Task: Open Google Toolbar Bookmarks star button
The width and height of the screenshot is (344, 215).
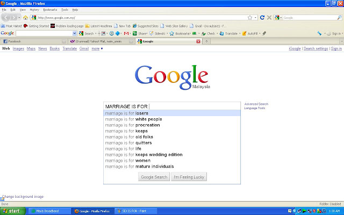Action: (x=180, y=33)
